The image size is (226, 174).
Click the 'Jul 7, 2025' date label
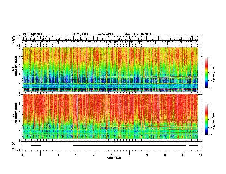[80, 34]
